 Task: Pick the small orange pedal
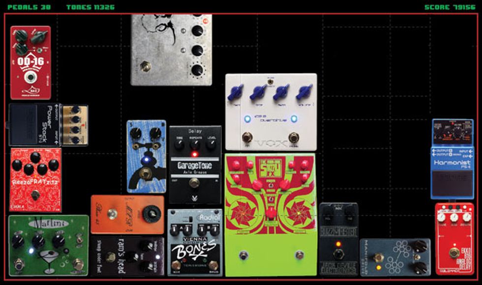tap(127, 214)
